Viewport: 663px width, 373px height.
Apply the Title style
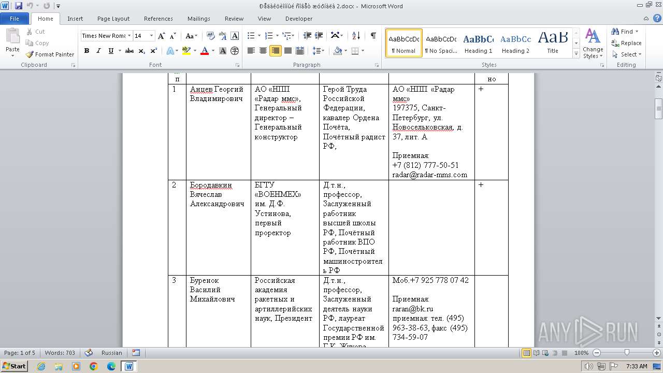click(553, 43)
